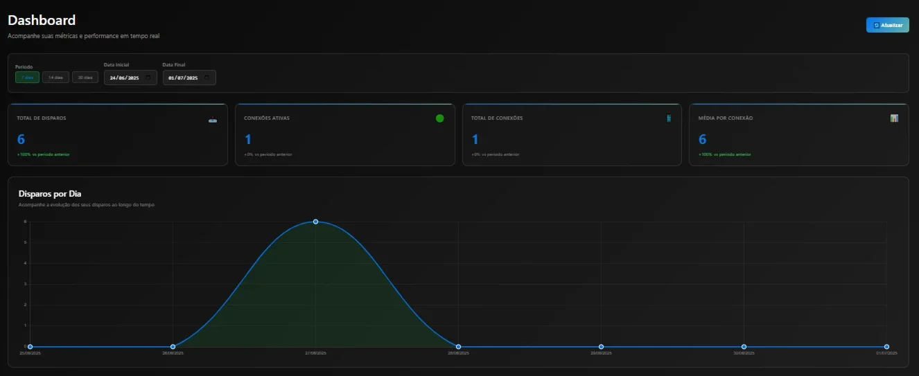Click the green Conexões Ativas status dot
The height and width of the screenshot is (376, 919).
439,118
